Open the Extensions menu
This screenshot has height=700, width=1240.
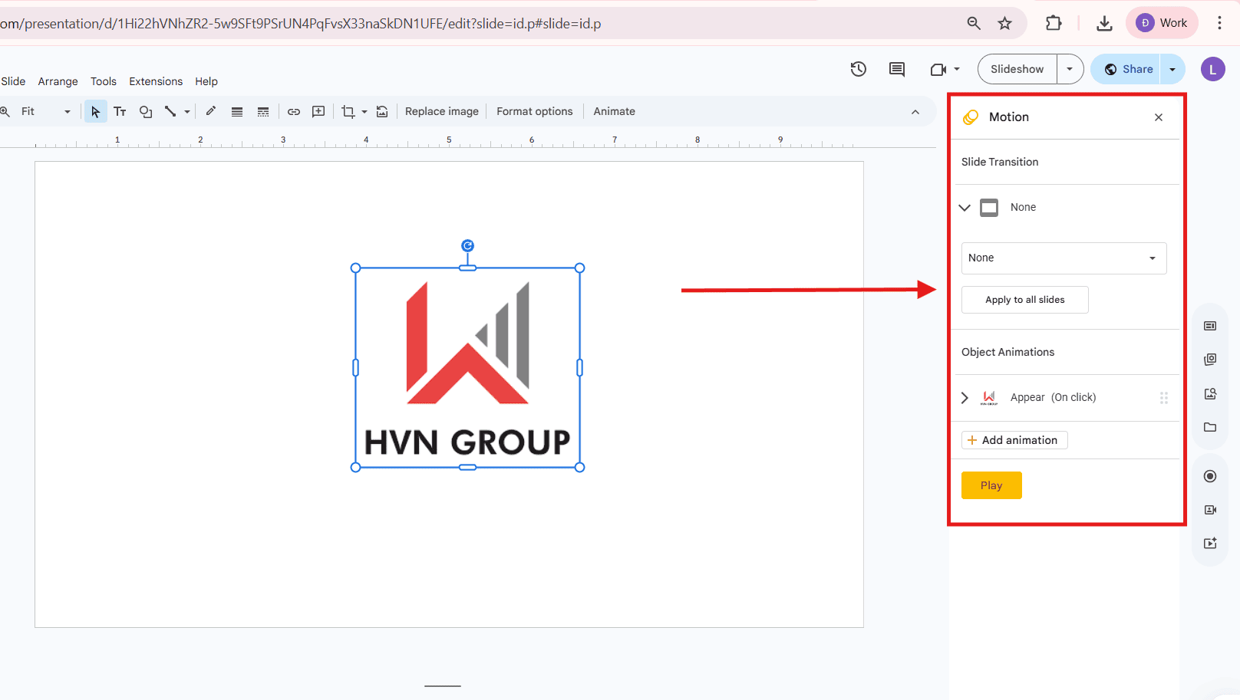coord(156,81)
